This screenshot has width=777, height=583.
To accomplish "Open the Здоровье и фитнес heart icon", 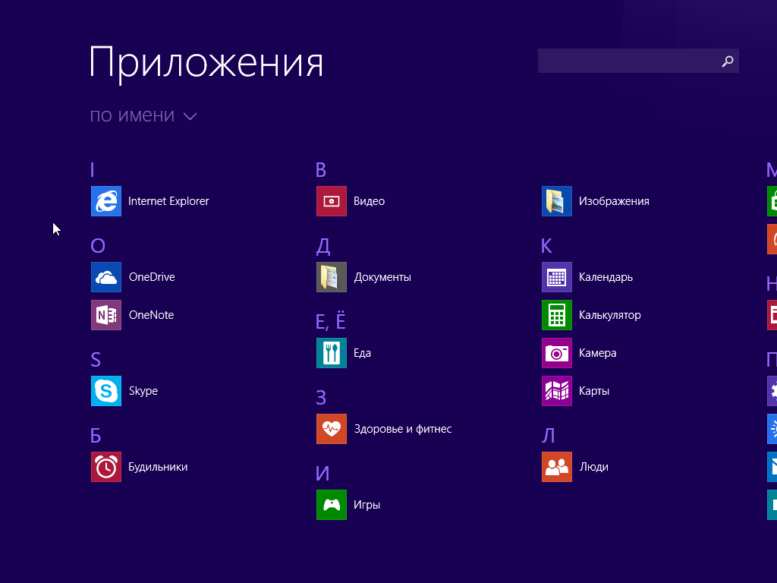I will (331, 429).
